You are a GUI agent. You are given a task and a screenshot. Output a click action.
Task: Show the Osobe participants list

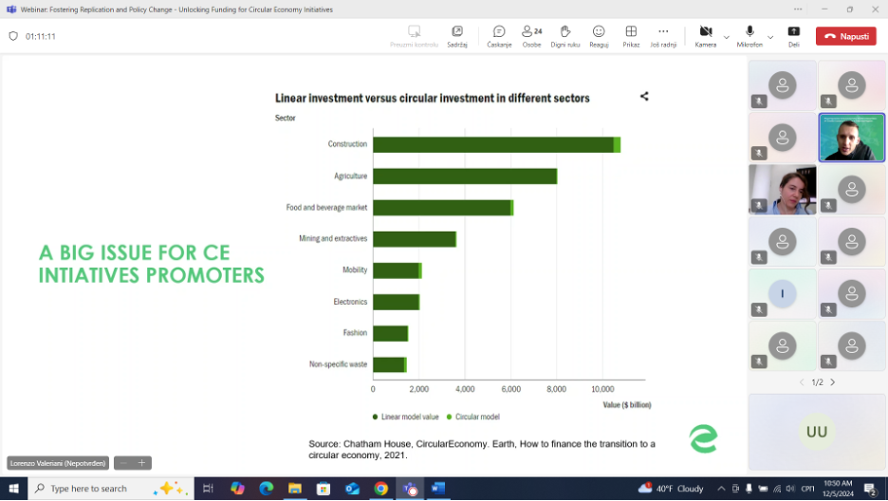[x=532, y=35]
